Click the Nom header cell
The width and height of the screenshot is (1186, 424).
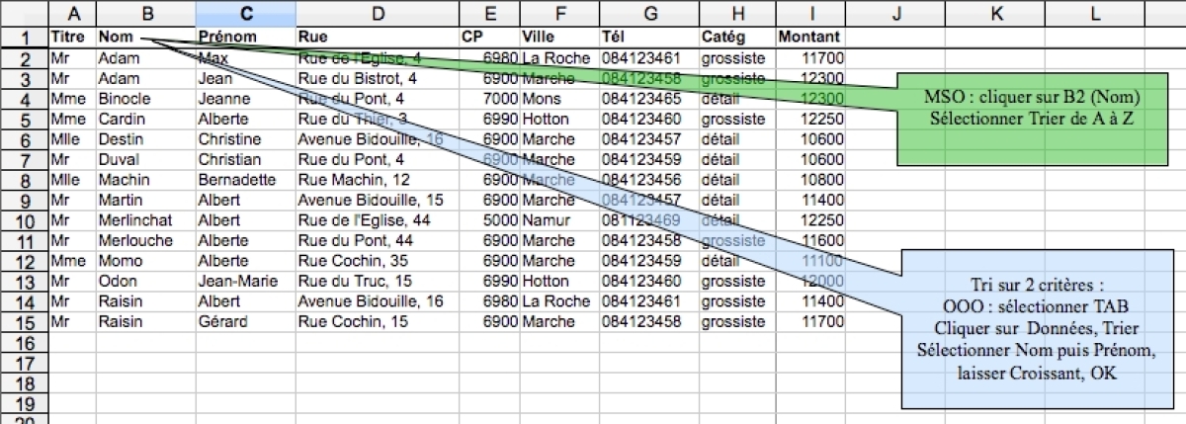pyautogui.click(x=145, y=36)
